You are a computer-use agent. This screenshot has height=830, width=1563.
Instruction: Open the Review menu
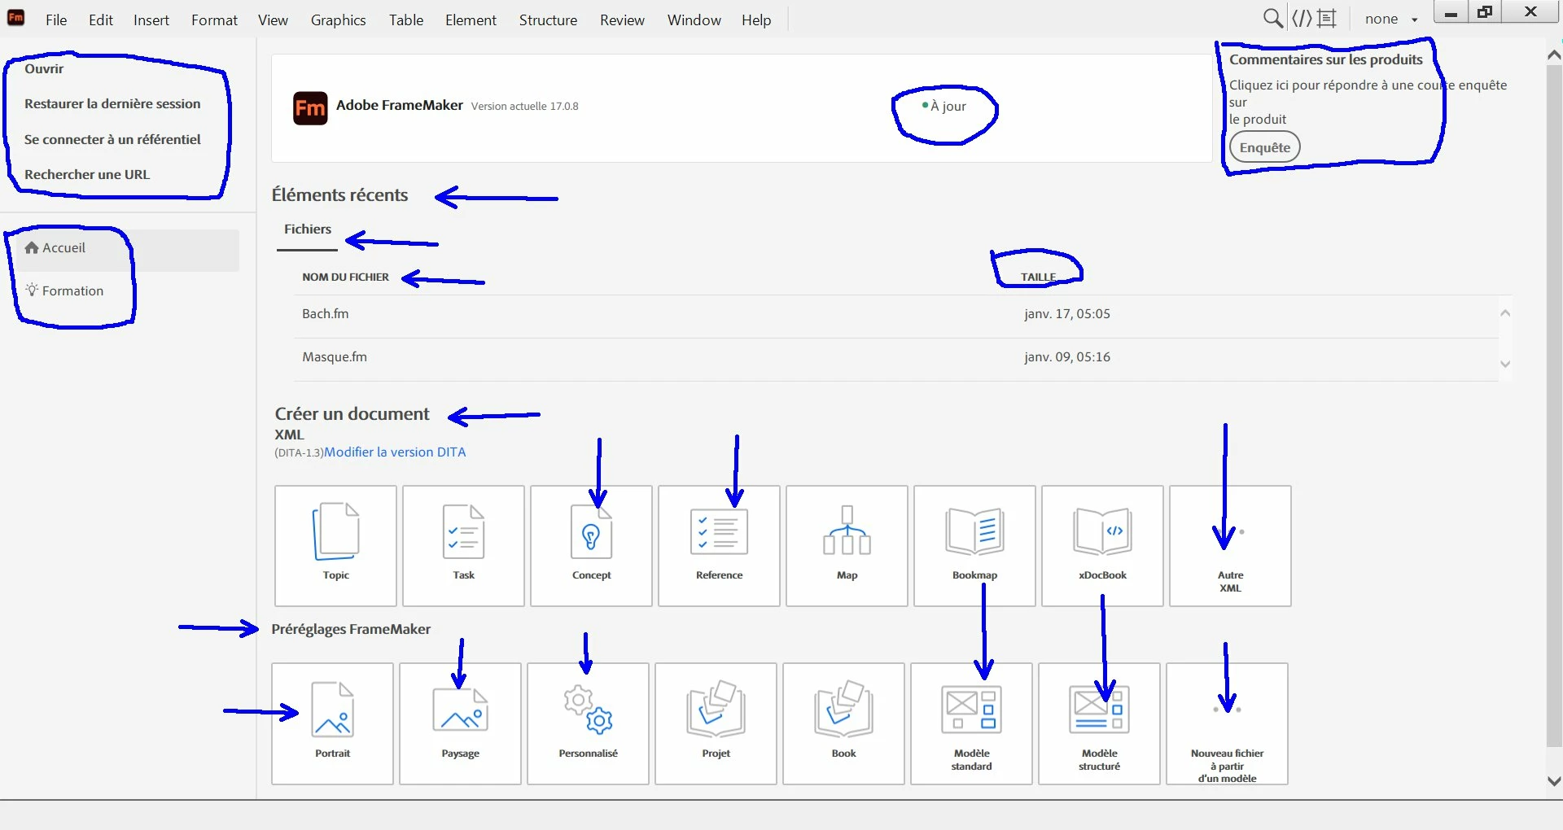[622, 20]
